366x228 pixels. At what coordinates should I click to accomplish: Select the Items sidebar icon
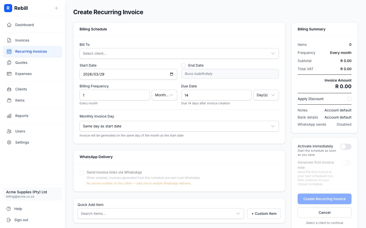(x=9, y=100)
